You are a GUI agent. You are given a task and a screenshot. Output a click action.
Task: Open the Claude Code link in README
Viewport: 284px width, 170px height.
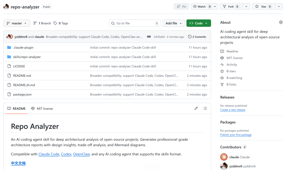[x=49, y=154]
